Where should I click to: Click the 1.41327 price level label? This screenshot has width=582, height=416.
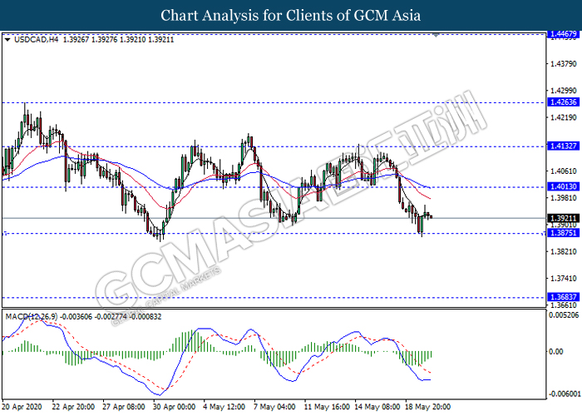(x=564, y=146)
